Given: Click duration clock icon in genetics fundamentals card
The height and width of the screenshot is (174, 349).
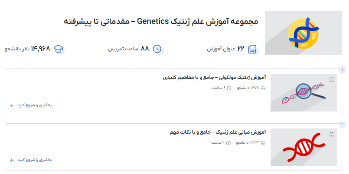Looking at the screenshot, I should (x=229, y=143).
